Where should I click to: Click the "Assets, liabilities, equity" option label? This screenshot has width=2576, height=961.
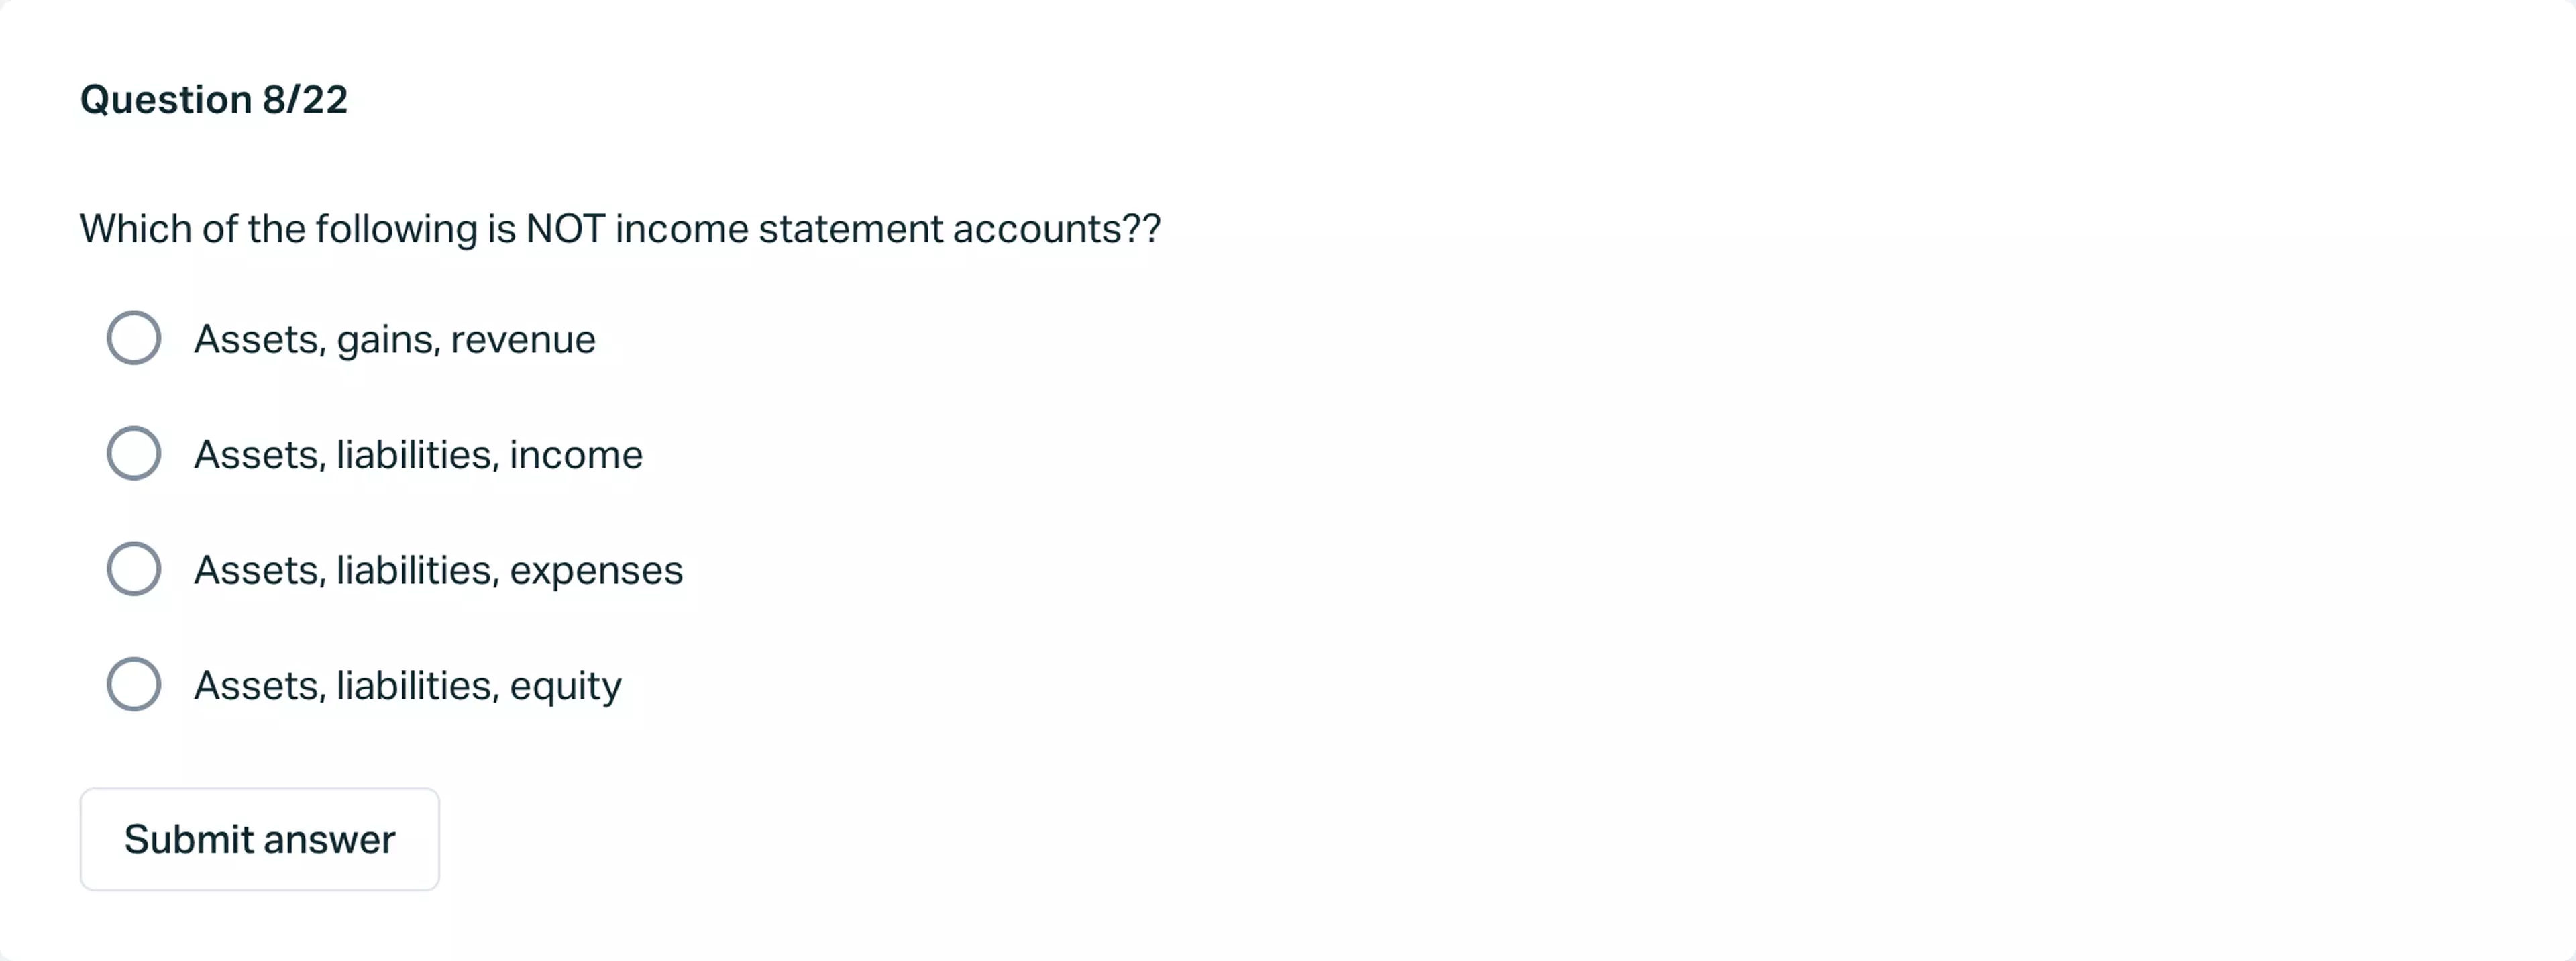tap(407, 686)
